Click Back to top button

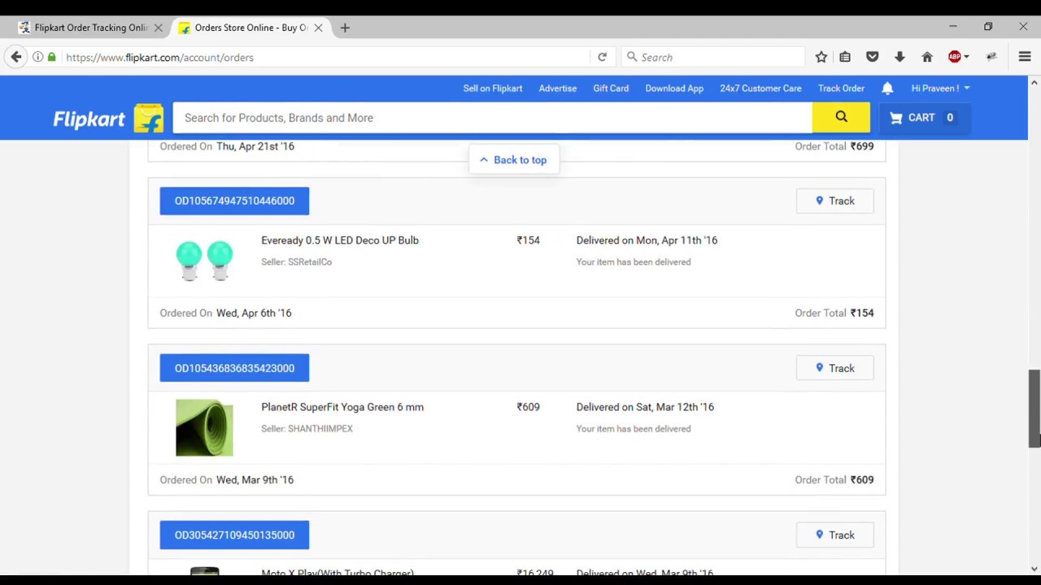pos(514,160)
